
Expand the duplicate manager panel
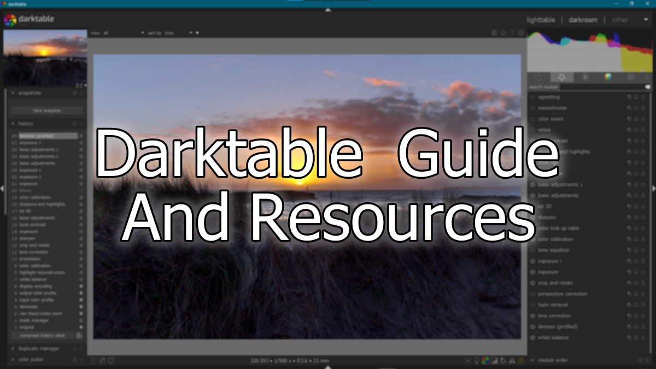click(x=13, y=348)
